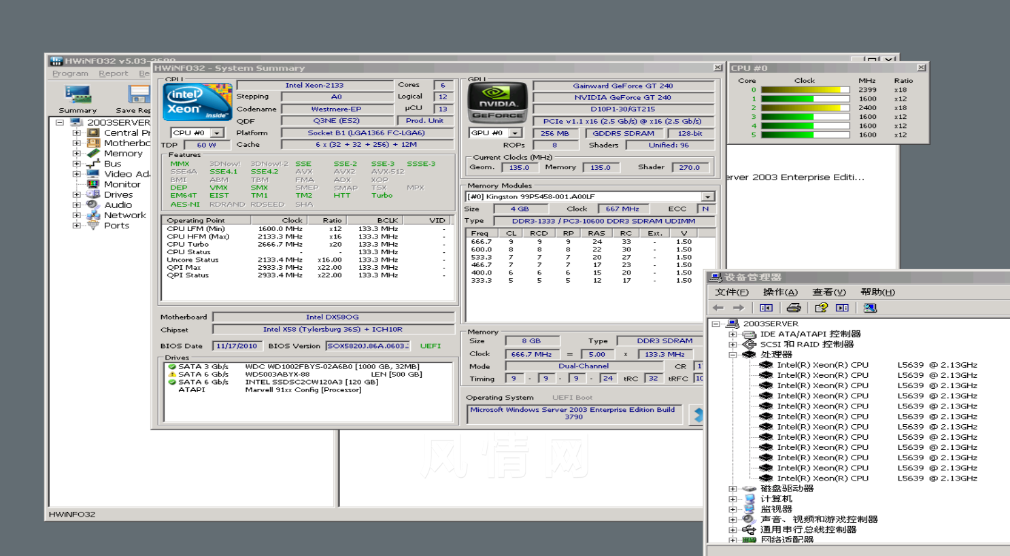The width and height of the screenshot is (1010, 556).
Task: Click the Core 0 clock bar
Action: tap(805, 90)
